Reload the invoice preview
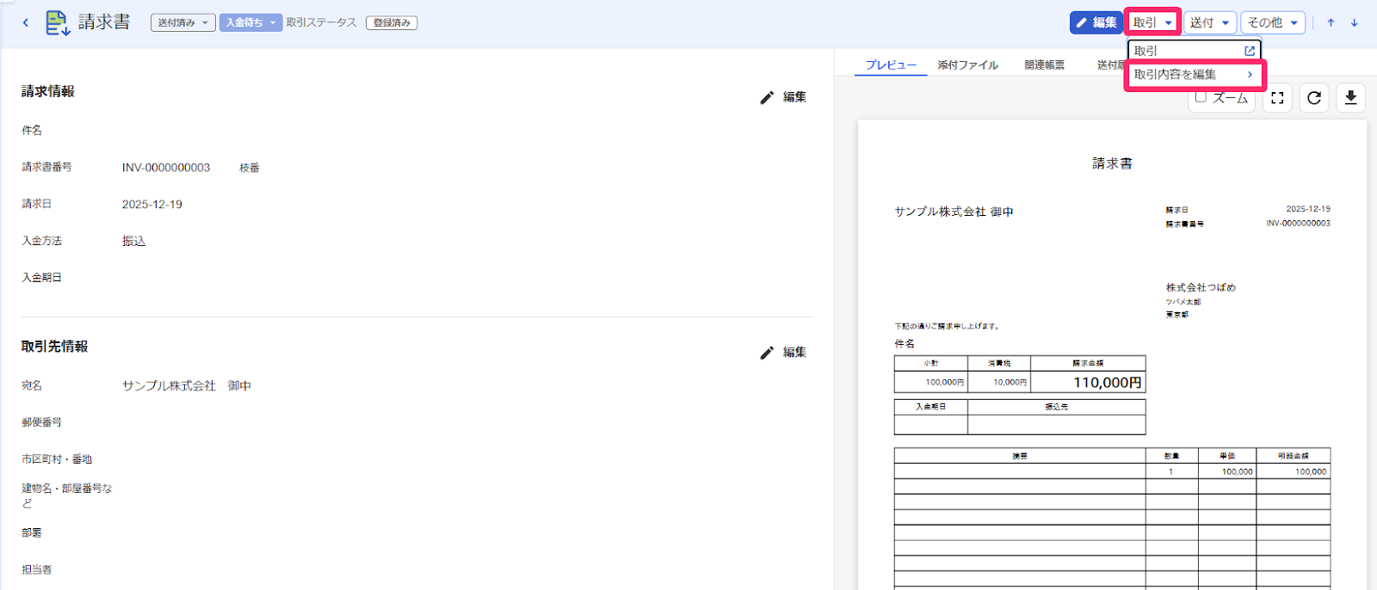The width and height of the screenshot is (1377, 590). [x=1314, y=98]
